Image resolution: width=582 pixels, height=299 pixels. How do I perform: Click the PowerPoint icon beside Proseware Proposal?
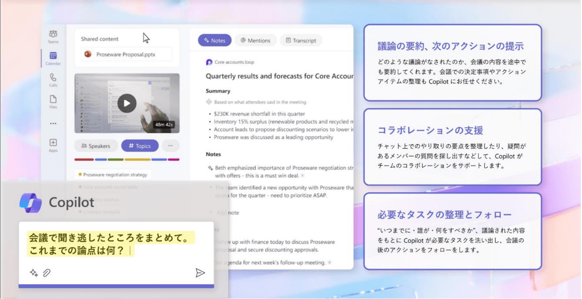pos(88,54)
